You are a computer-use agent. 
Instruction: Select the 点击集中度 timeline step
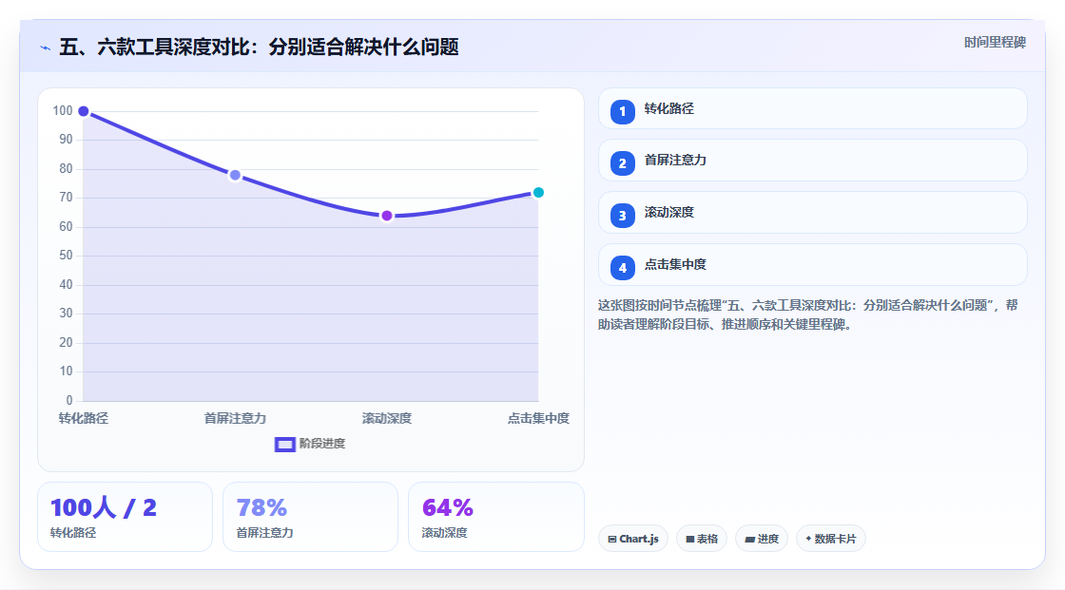point(812,265)
